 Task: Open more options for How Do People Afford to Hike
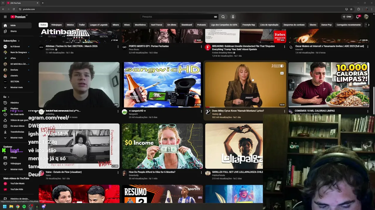(201, 173)
